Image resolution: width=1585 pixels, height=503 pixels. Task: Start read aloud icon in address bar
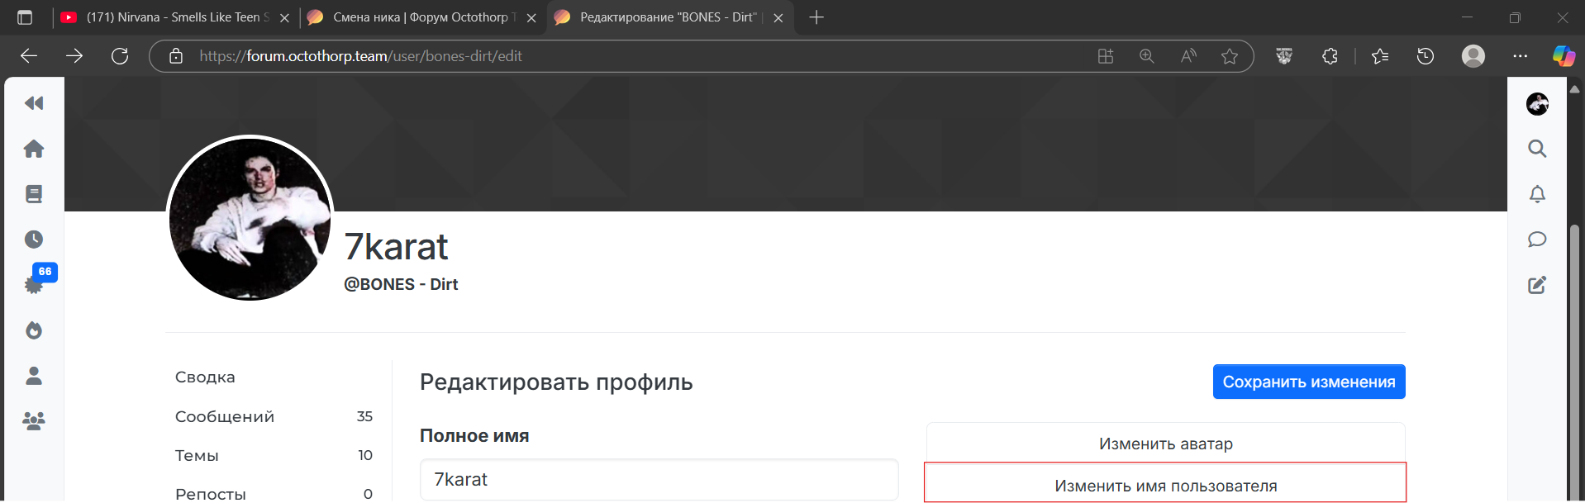pos(1188,56)
